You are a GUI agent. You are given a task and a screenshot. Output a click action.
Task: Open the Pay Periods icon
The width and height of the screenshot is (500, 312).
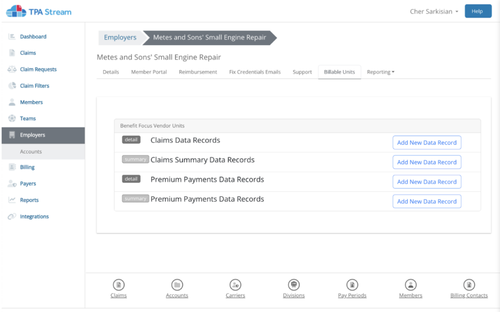pos(352,285)
